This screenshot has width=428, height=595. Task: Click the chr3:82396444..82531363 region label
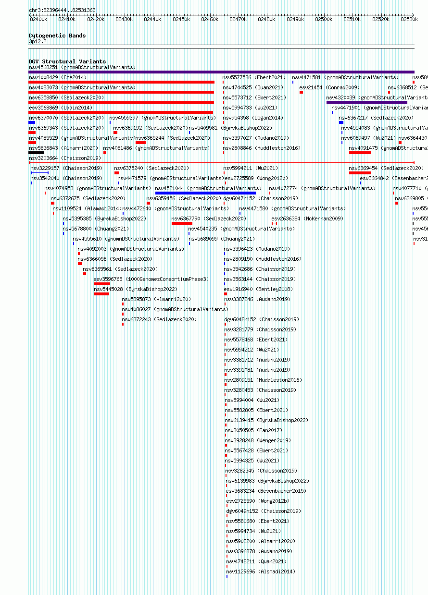62,10
